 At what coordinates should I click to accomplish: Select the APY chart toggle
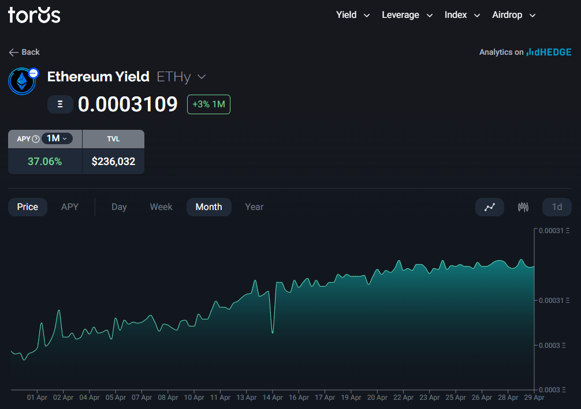pos(70,207)
